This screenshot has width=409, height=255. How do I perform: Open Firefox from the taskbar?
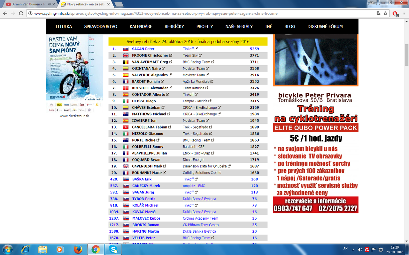pos(78,249)
